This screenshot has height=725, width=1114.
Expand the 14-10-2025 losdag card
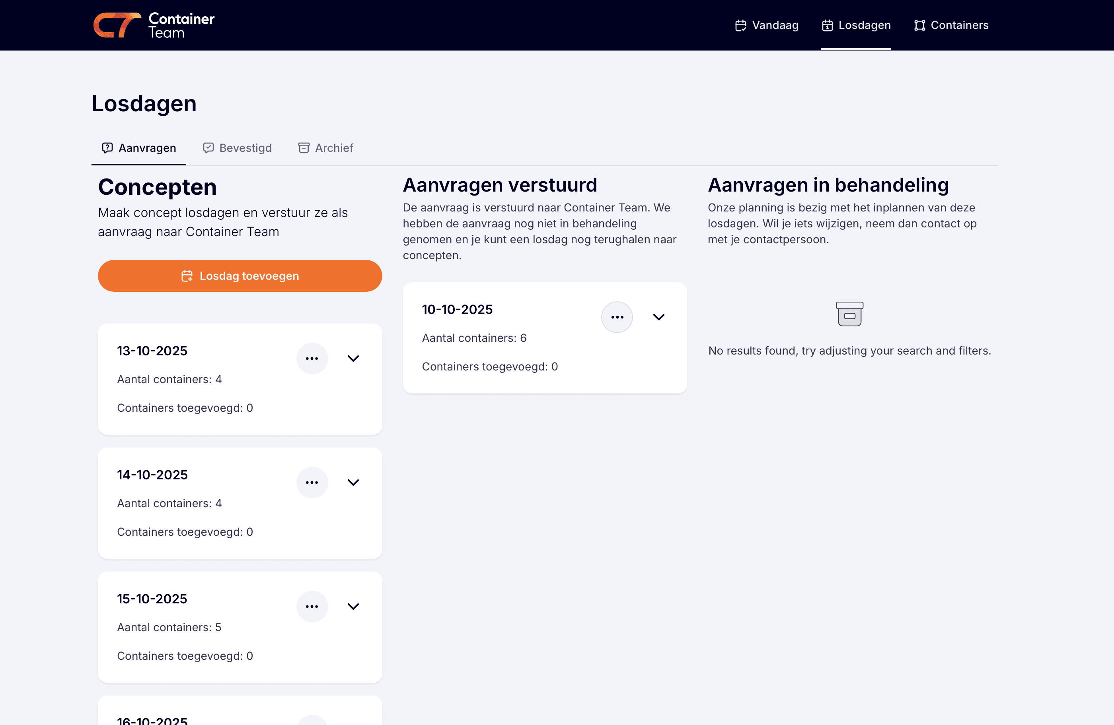[x=353, y=482]
